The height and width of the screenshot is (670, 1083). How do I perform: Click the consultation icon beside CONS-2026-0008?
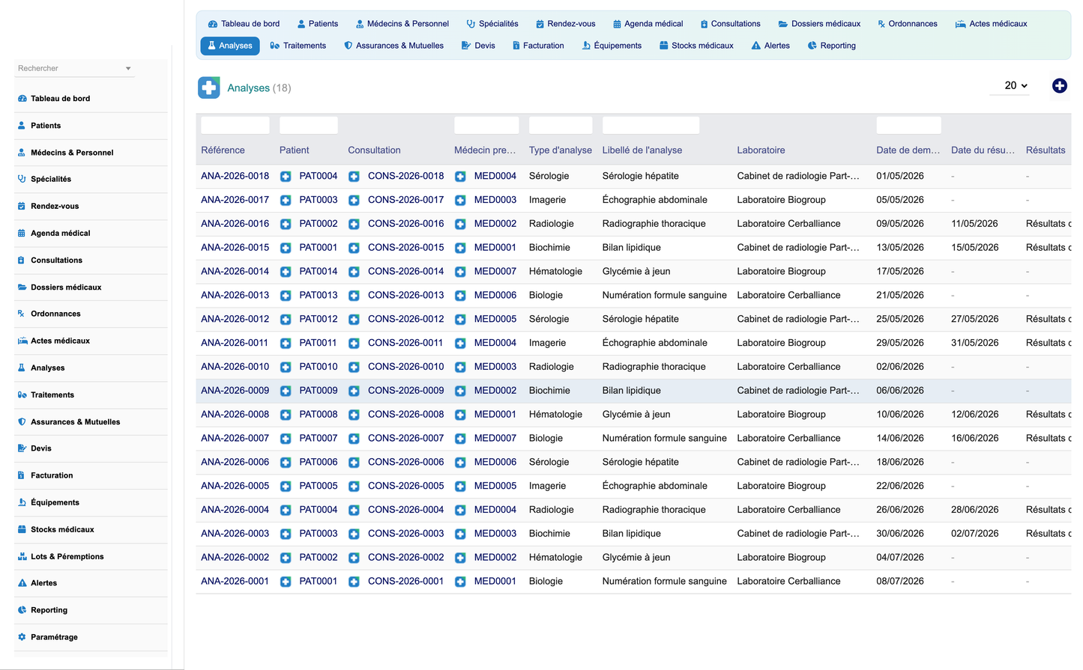click(354, 415)
